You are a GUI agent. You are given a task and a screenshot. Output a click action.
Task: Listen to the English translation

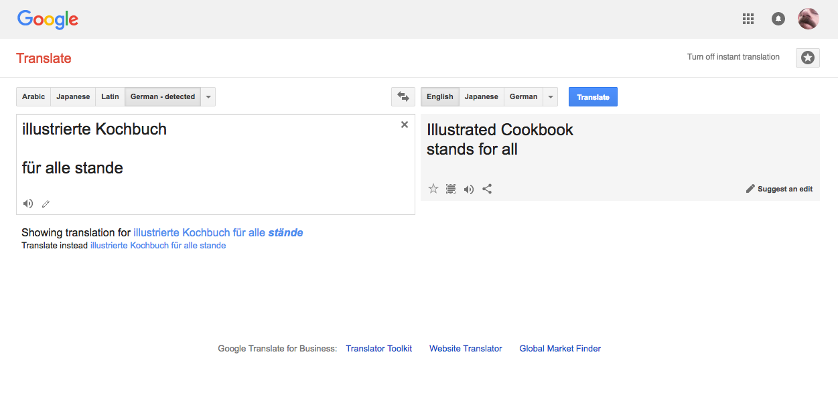[x=469, y=189]
